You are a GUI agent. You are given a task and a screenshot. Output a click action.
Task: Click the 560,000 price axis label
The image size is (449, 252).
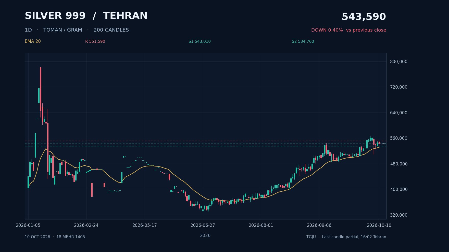click(x=398, y=138)
